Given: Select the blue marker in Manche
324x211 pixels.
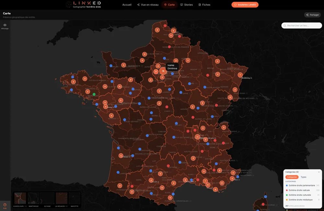Looking at the screenshot, I should [x=111, y=66].
